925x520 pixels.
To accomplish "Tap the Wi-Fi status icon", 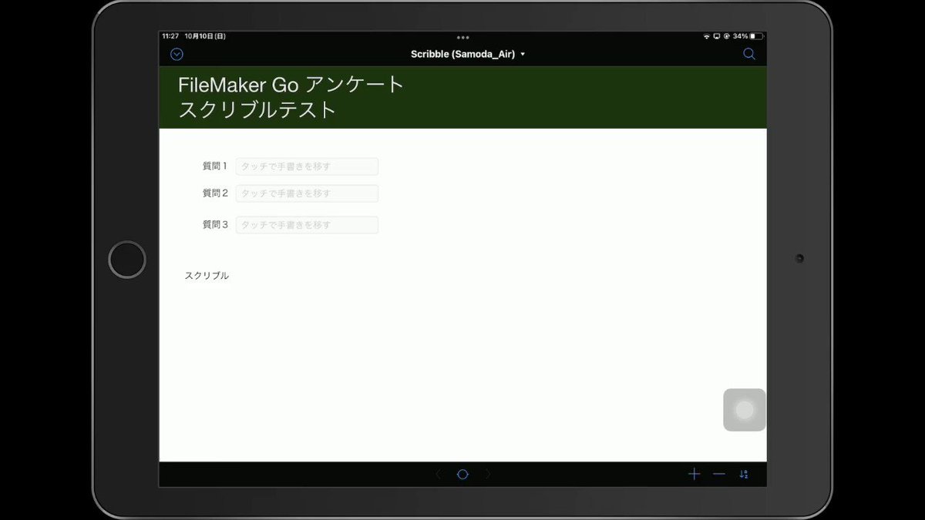I will click(707, 36).
